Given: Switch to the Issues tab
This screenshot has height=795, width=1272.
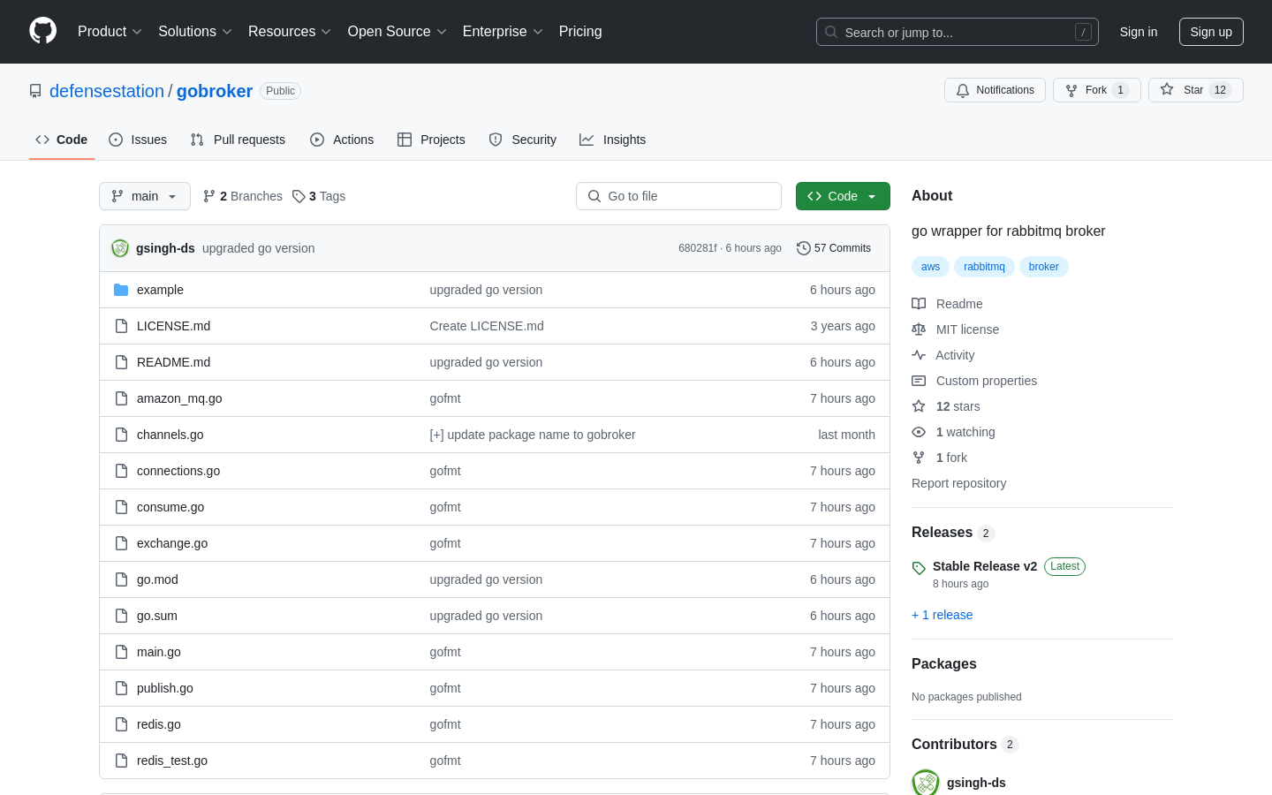Looking at the screenshot, I should pos(138,140).
